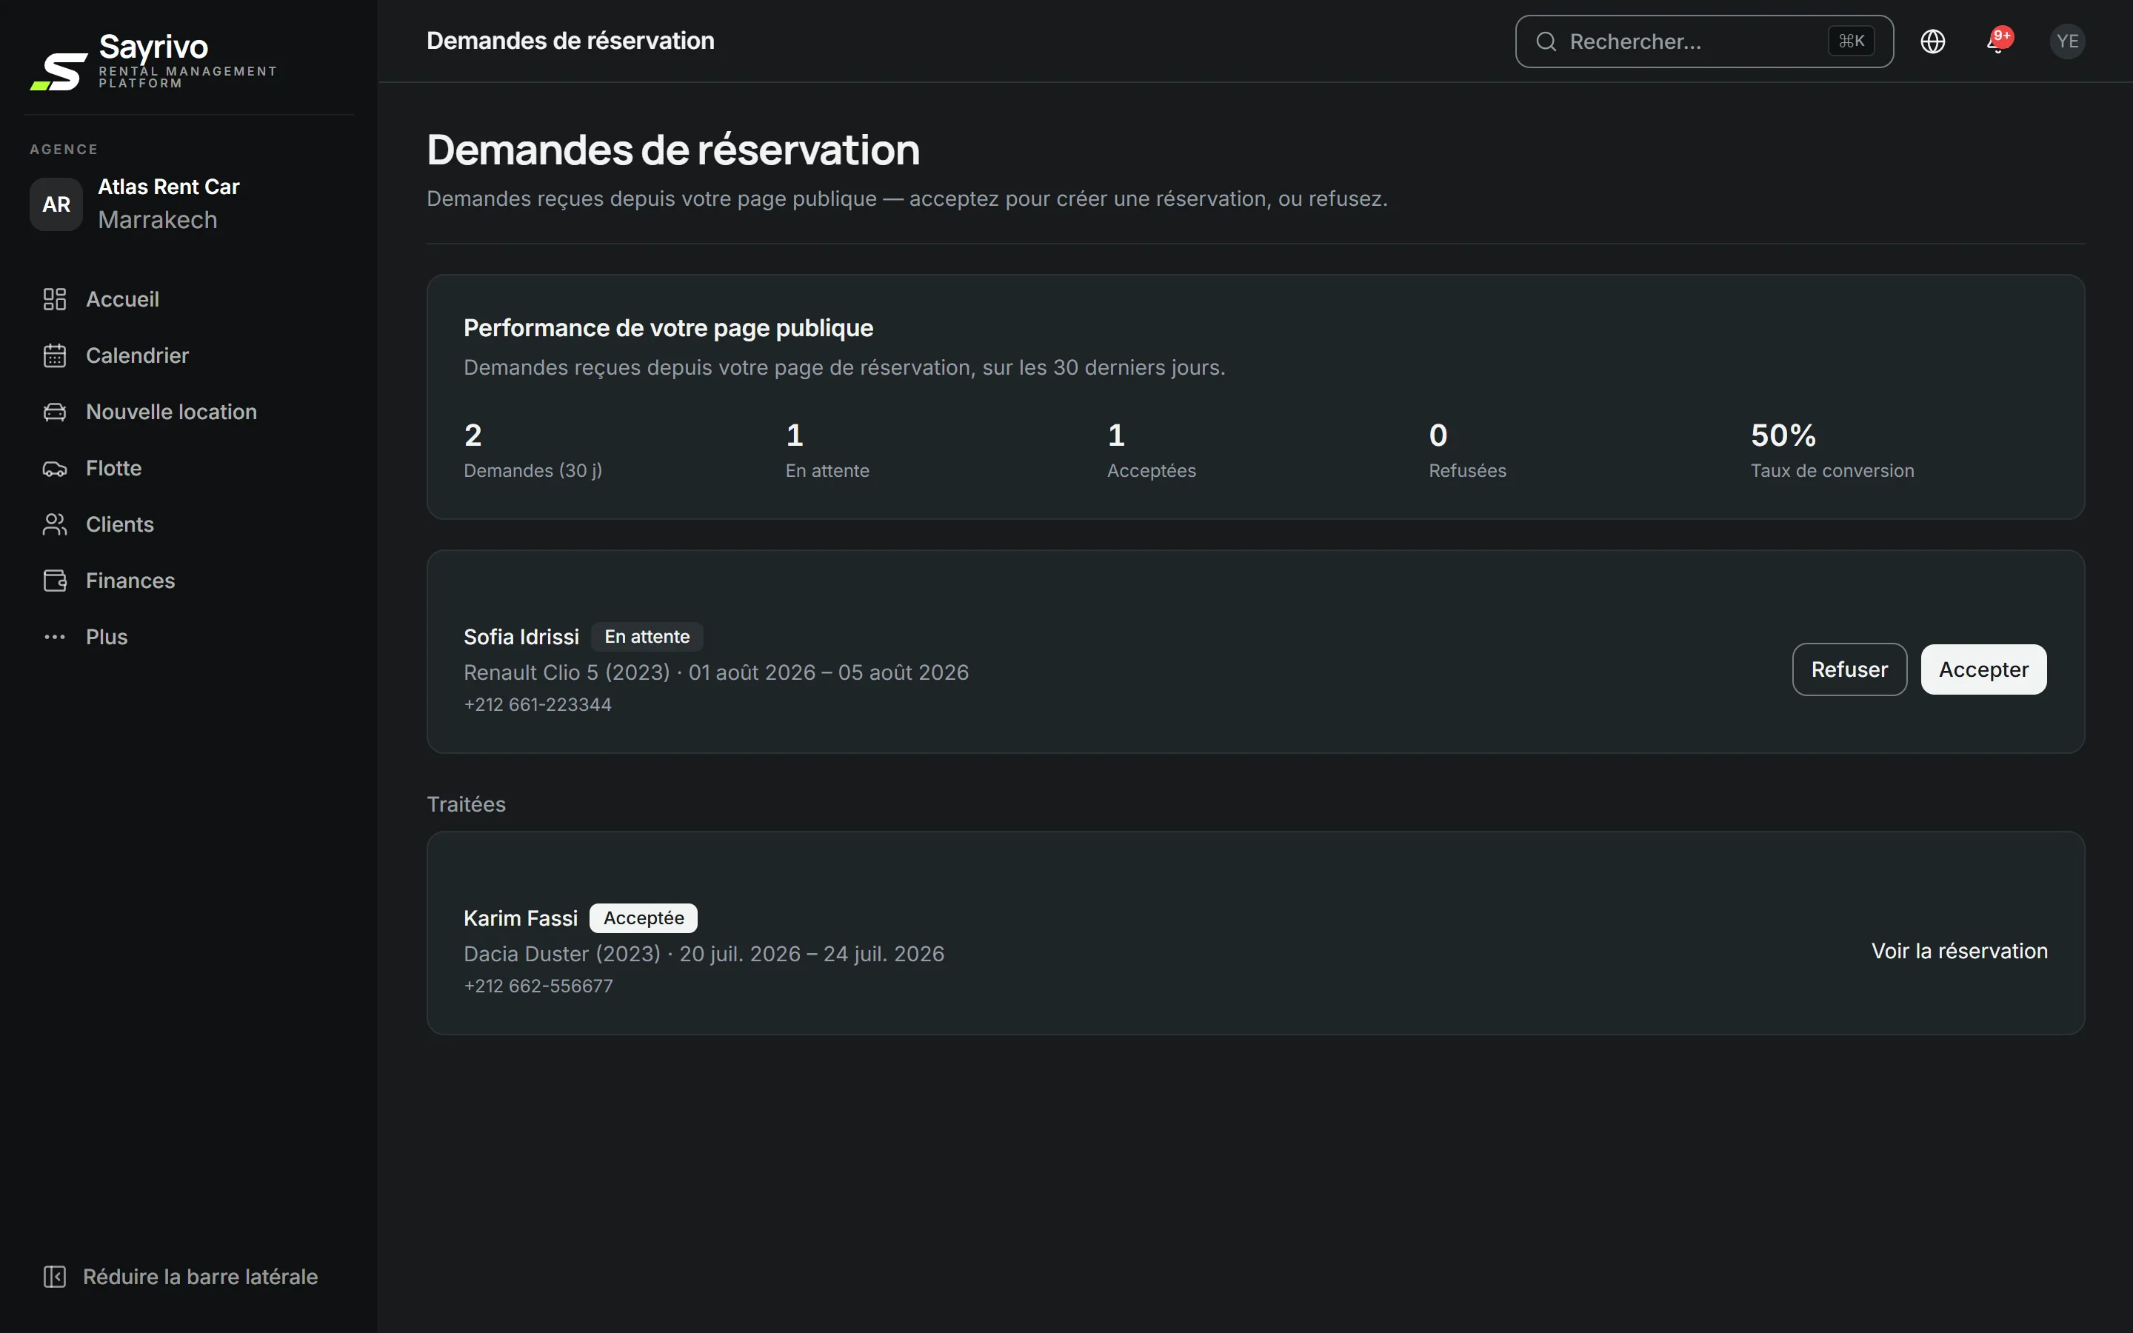Click the Accueil dashboard icon
The image size is (2133, 1333).
pyautogui.click(x=55, y=299)
